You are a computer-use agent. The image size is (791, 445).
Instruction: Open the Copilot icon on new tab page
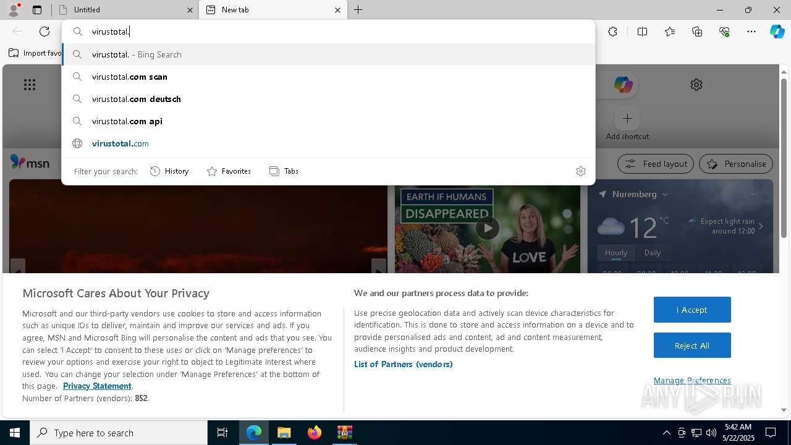click(x=623, y=85)
